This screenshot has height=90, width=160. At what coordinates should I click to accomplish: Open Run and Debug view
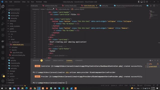click(3, 24)
